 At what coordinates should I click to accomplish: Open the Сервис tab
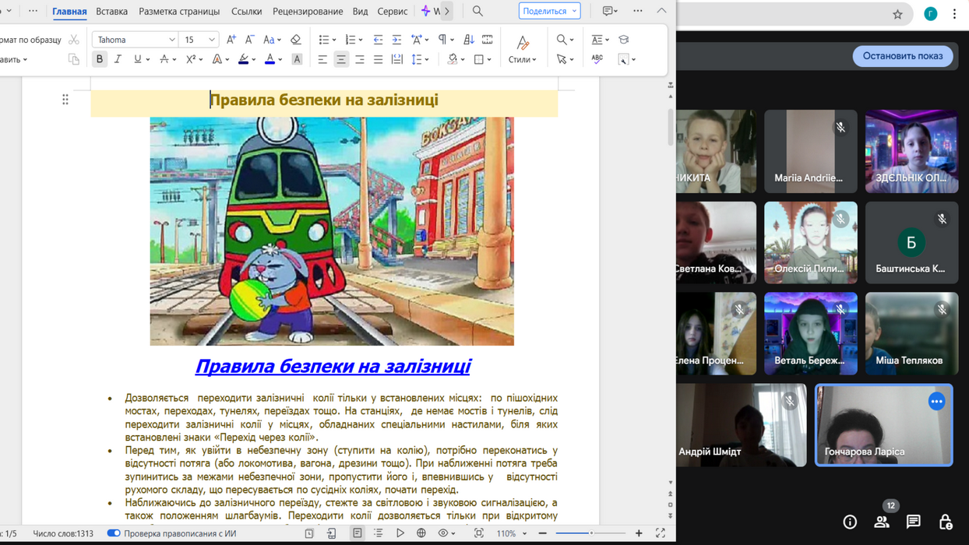coord(393,12)
